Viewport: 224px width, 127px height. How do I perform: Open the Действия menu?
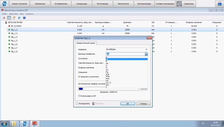pyautogui.click(x=13, y=14)
